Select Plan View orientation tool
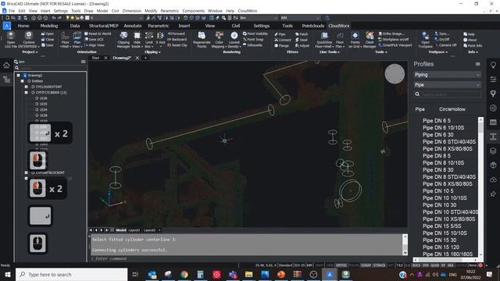Screen dimensions: 500x281 [77, 40]
